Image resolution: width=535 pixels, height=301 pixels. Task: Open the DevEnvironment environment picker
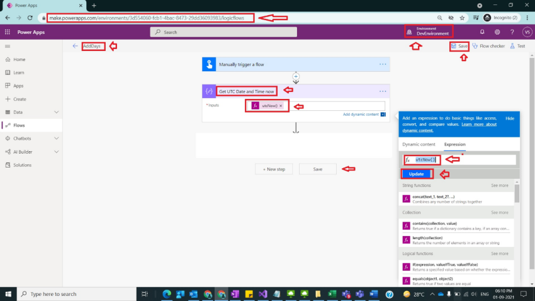point(429,31)
